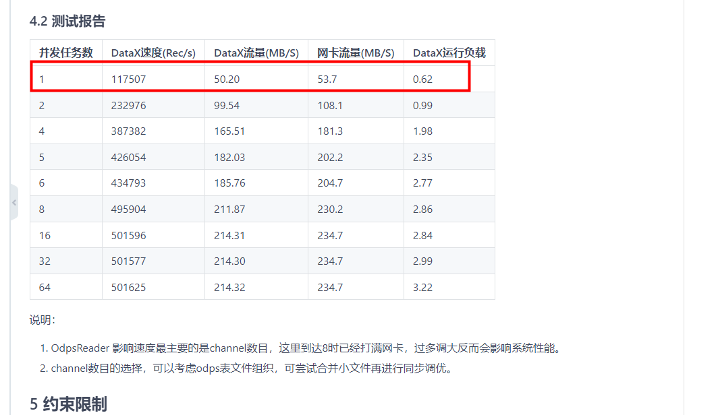Click the cell "2.84"

449,235
